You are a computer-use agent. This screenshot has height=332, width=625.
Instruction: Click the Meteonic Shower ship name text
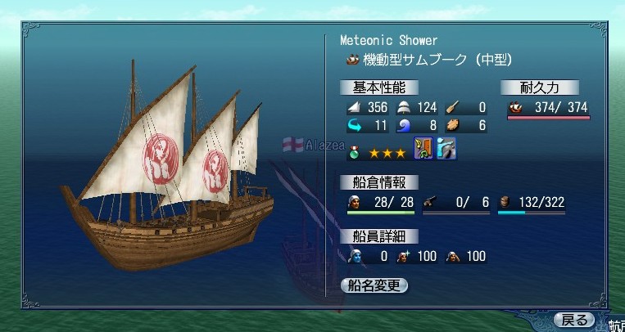coord(388,41)
